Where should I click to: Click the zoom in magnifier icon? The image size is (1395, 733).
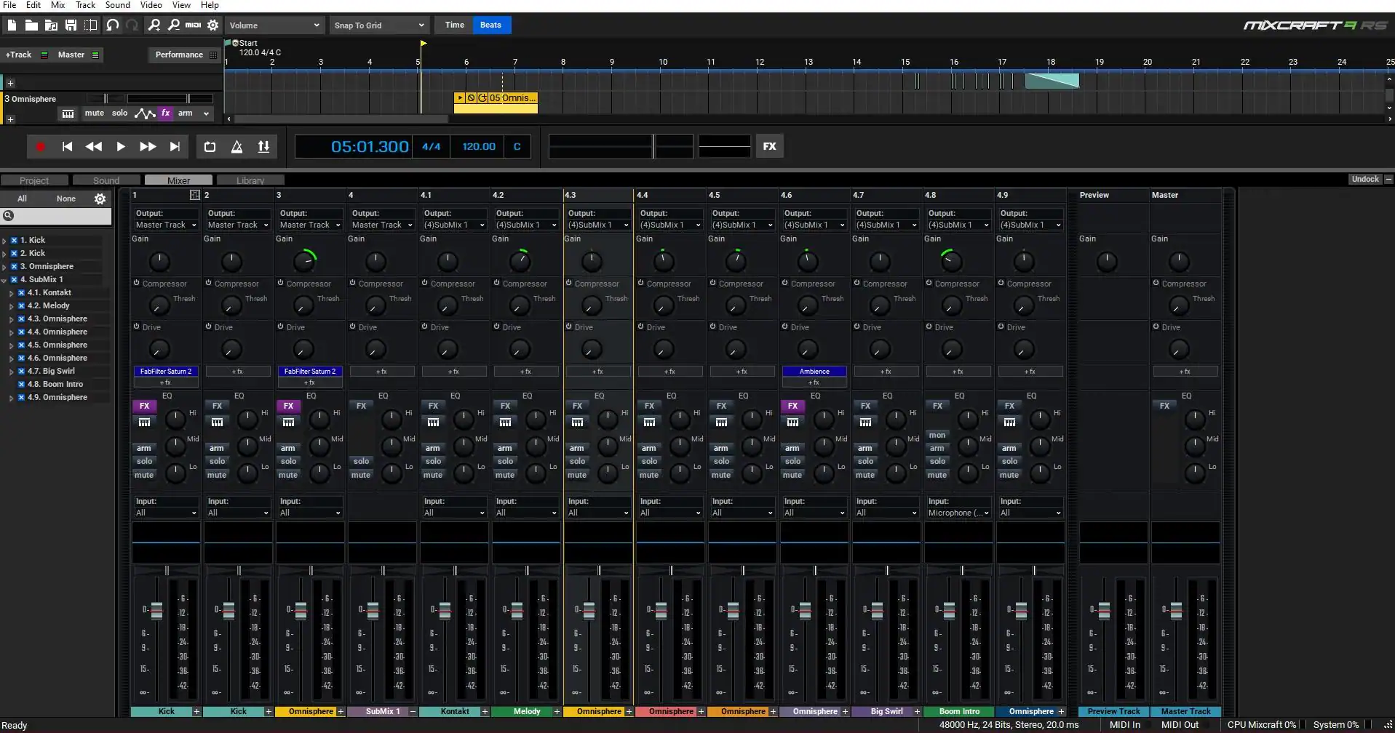pyautogui.click(x=154, y=25)
